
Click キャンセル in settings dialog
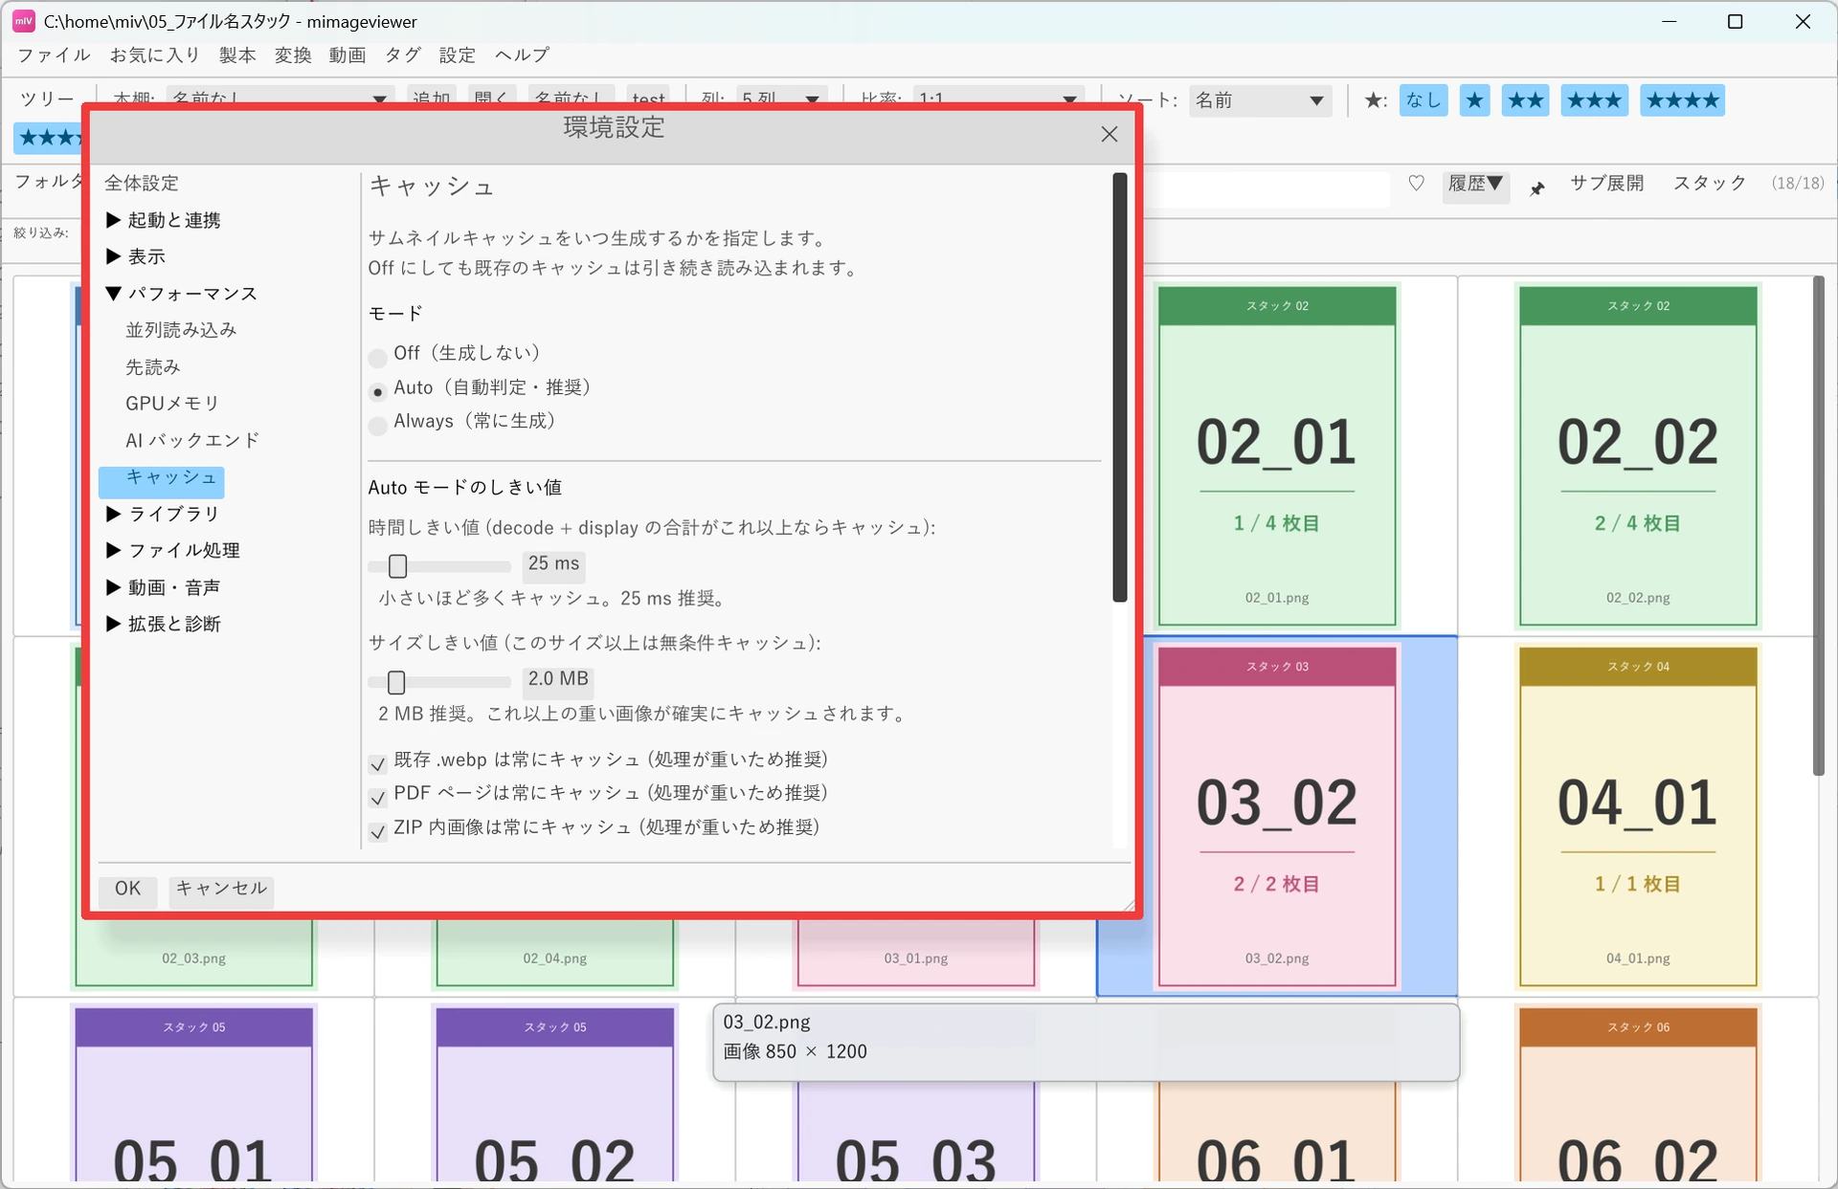221,890
